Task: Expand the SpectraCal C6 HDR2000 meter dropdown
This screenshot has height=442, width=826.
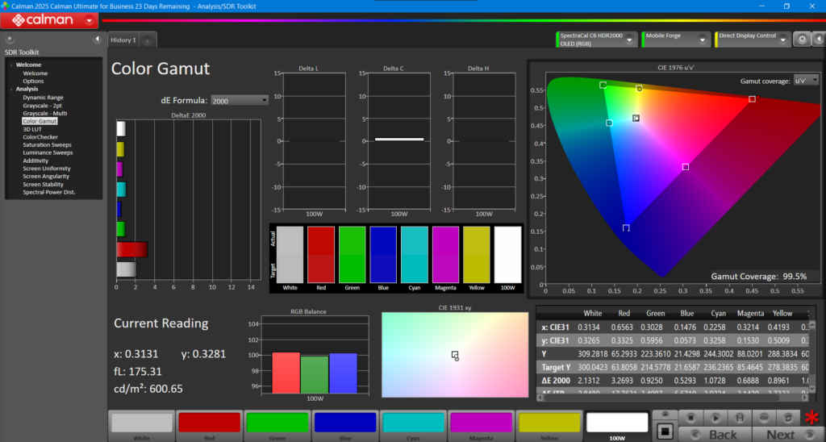Action: [630, 39]
